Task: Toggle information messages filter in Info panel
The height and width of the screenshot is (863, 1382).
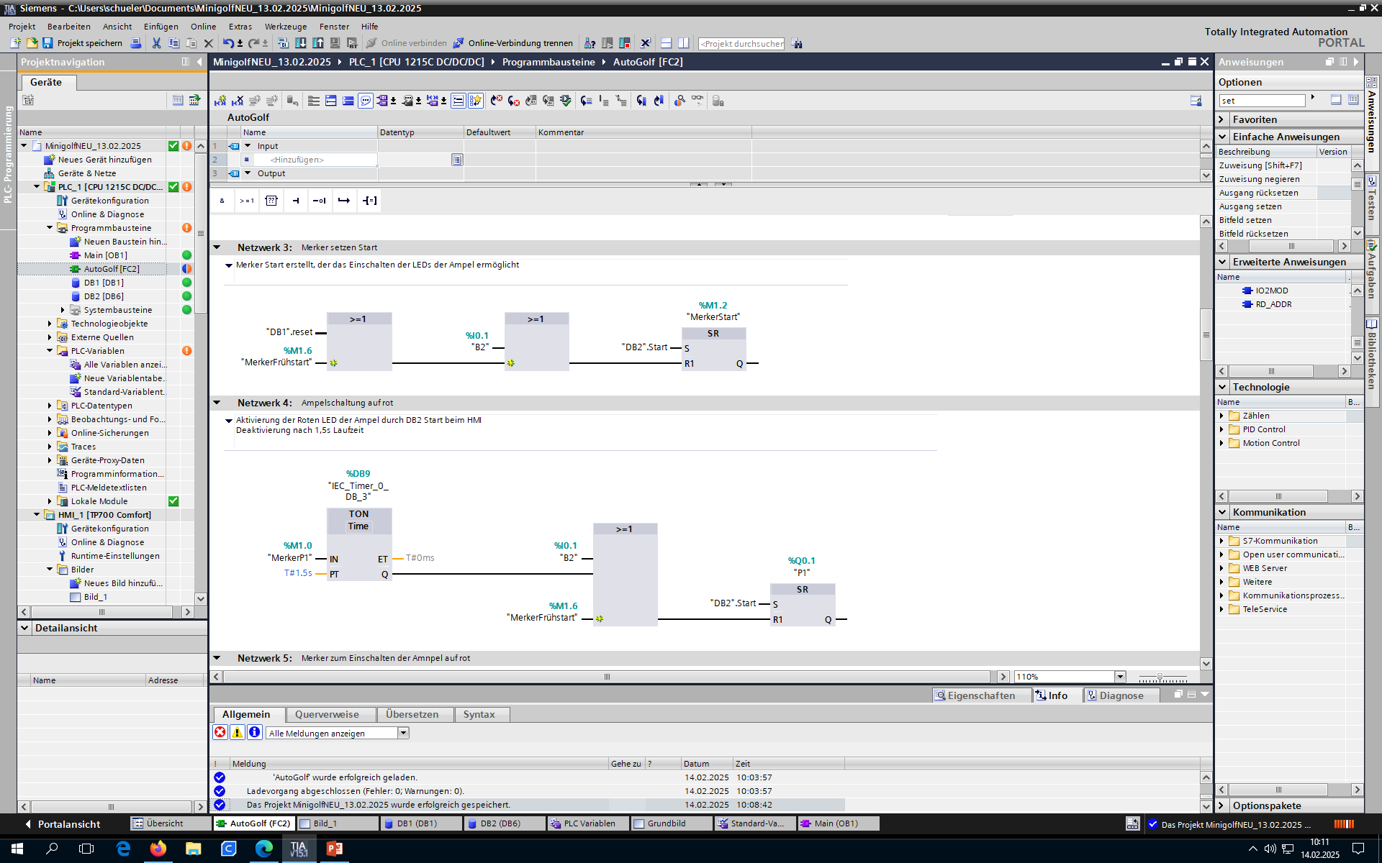Action: [x=254, y=732]
